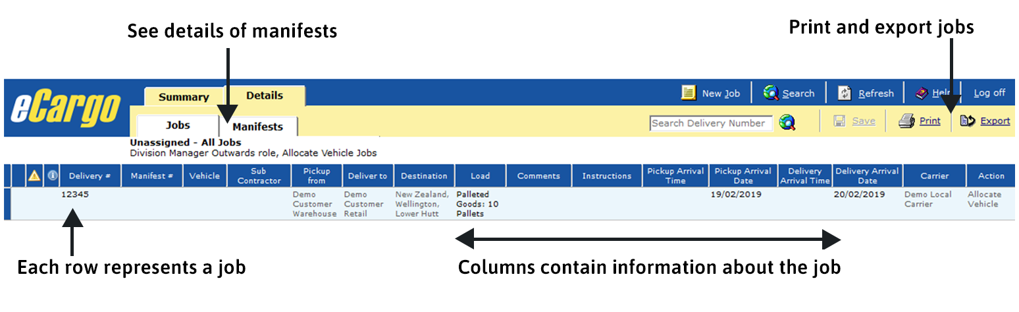The height and width of the screenshot is (312, 1019).
Task: Click the Action column header
Action: point(991,176)
